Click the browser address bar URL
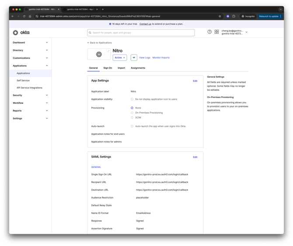The image size is (293, 246). pyautogui.click(x=100, y=16)
